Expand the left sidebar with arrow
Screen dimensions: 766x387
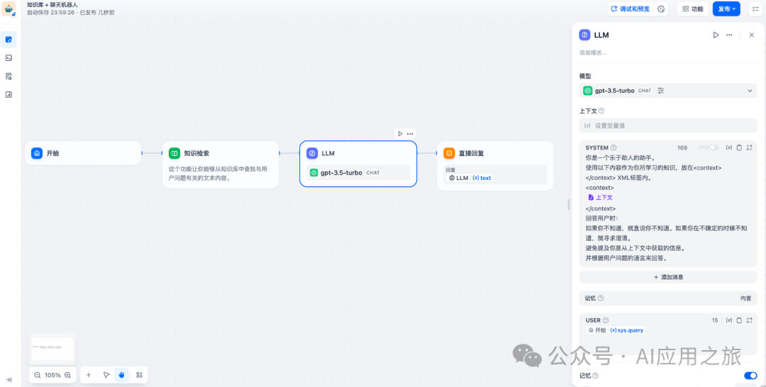tap(9, 380)
